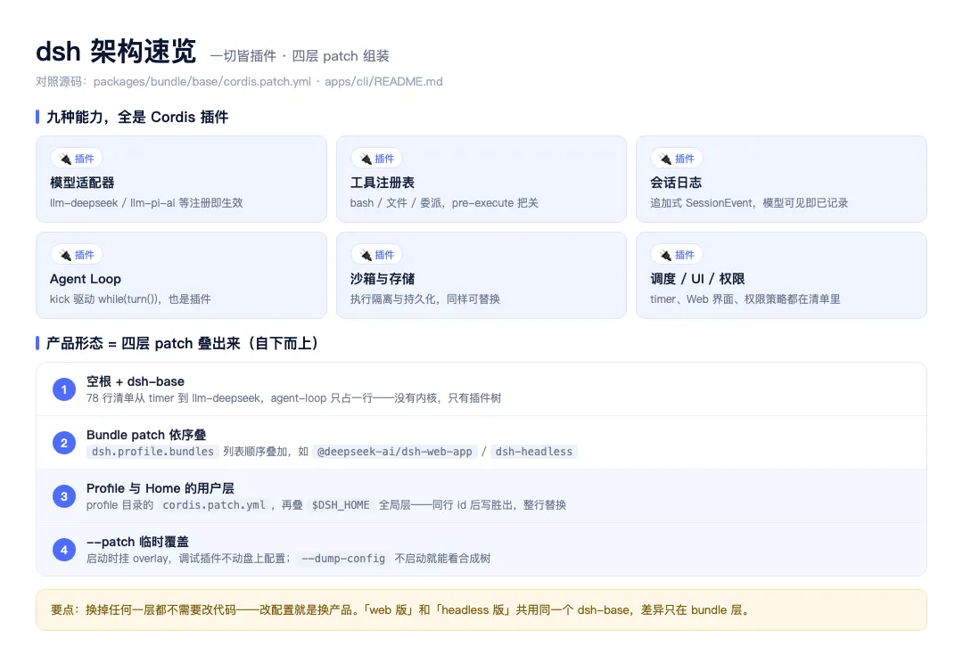Click the yellow 要点 note box
This screenshot has width=963, height=662.
pos(481,609)
